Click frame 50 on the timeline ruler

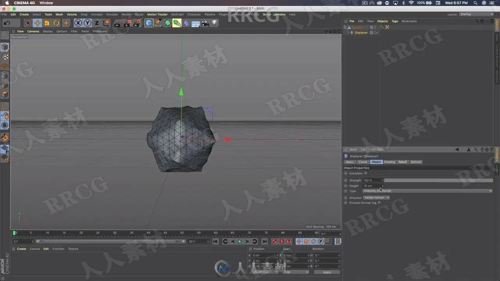click(x=182, y=233)
